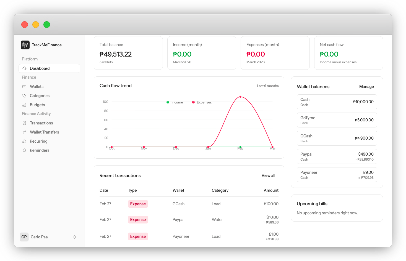
Task: Click Manage in the Wallet balances panel
Action: point(366,86)
